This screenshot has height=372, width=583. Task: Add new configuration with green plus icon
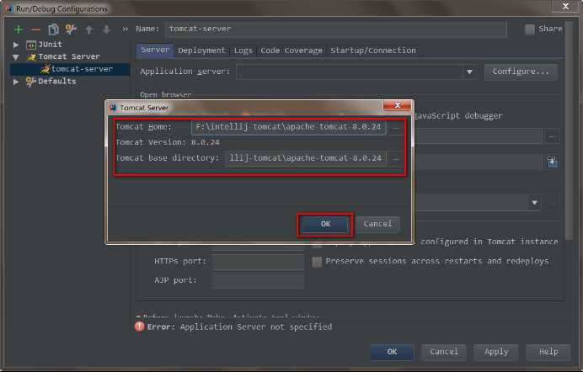(19, 29)
